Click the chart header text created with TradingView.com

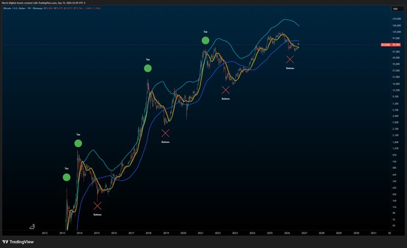43,3
